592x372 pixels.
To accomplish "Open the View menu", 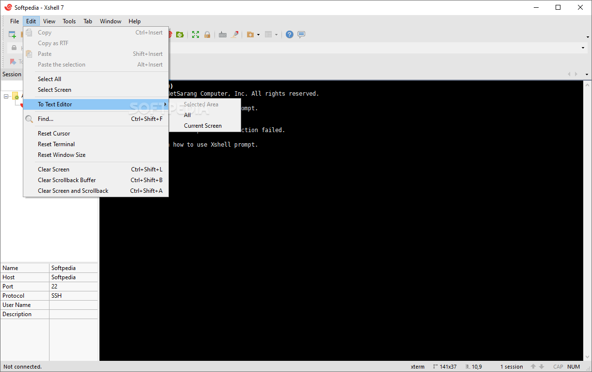I will 49,21.
